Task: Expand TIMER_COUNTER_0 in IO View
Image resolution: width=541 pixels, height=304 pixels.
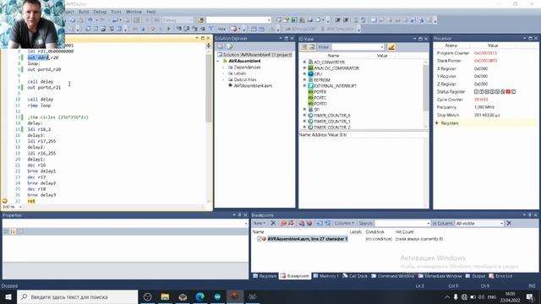Action: [x=304, y=115]
